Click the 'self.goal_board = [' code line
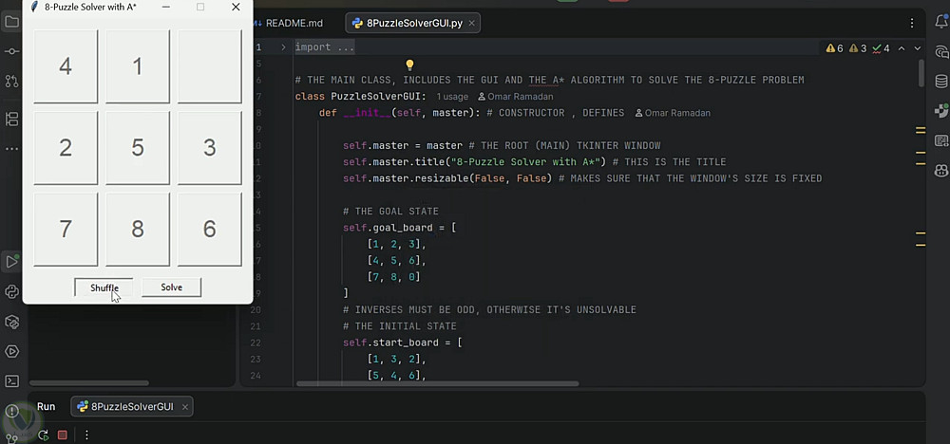The width and height of the screenshot is (950, 444). coord(399,228)
